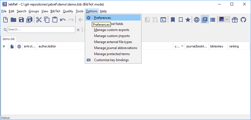Cut selection using the scissors icon
The image size is (251, 120).
pos(39,20)
